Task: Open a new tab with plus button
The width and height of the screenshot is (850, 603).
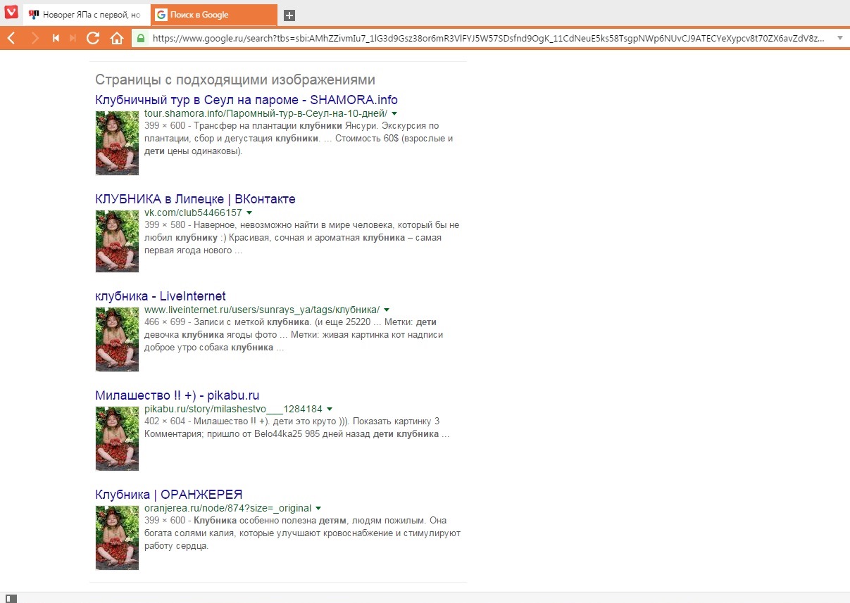Action: [x=289, y=15]
